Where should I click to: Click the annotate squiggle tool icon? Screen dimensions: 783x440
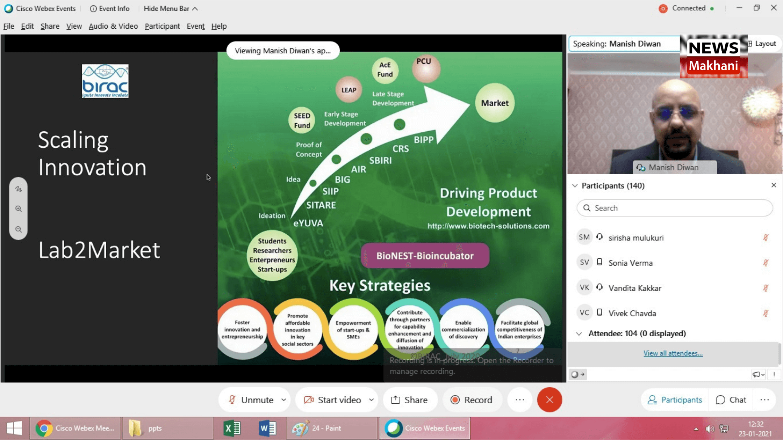point(19,189)
